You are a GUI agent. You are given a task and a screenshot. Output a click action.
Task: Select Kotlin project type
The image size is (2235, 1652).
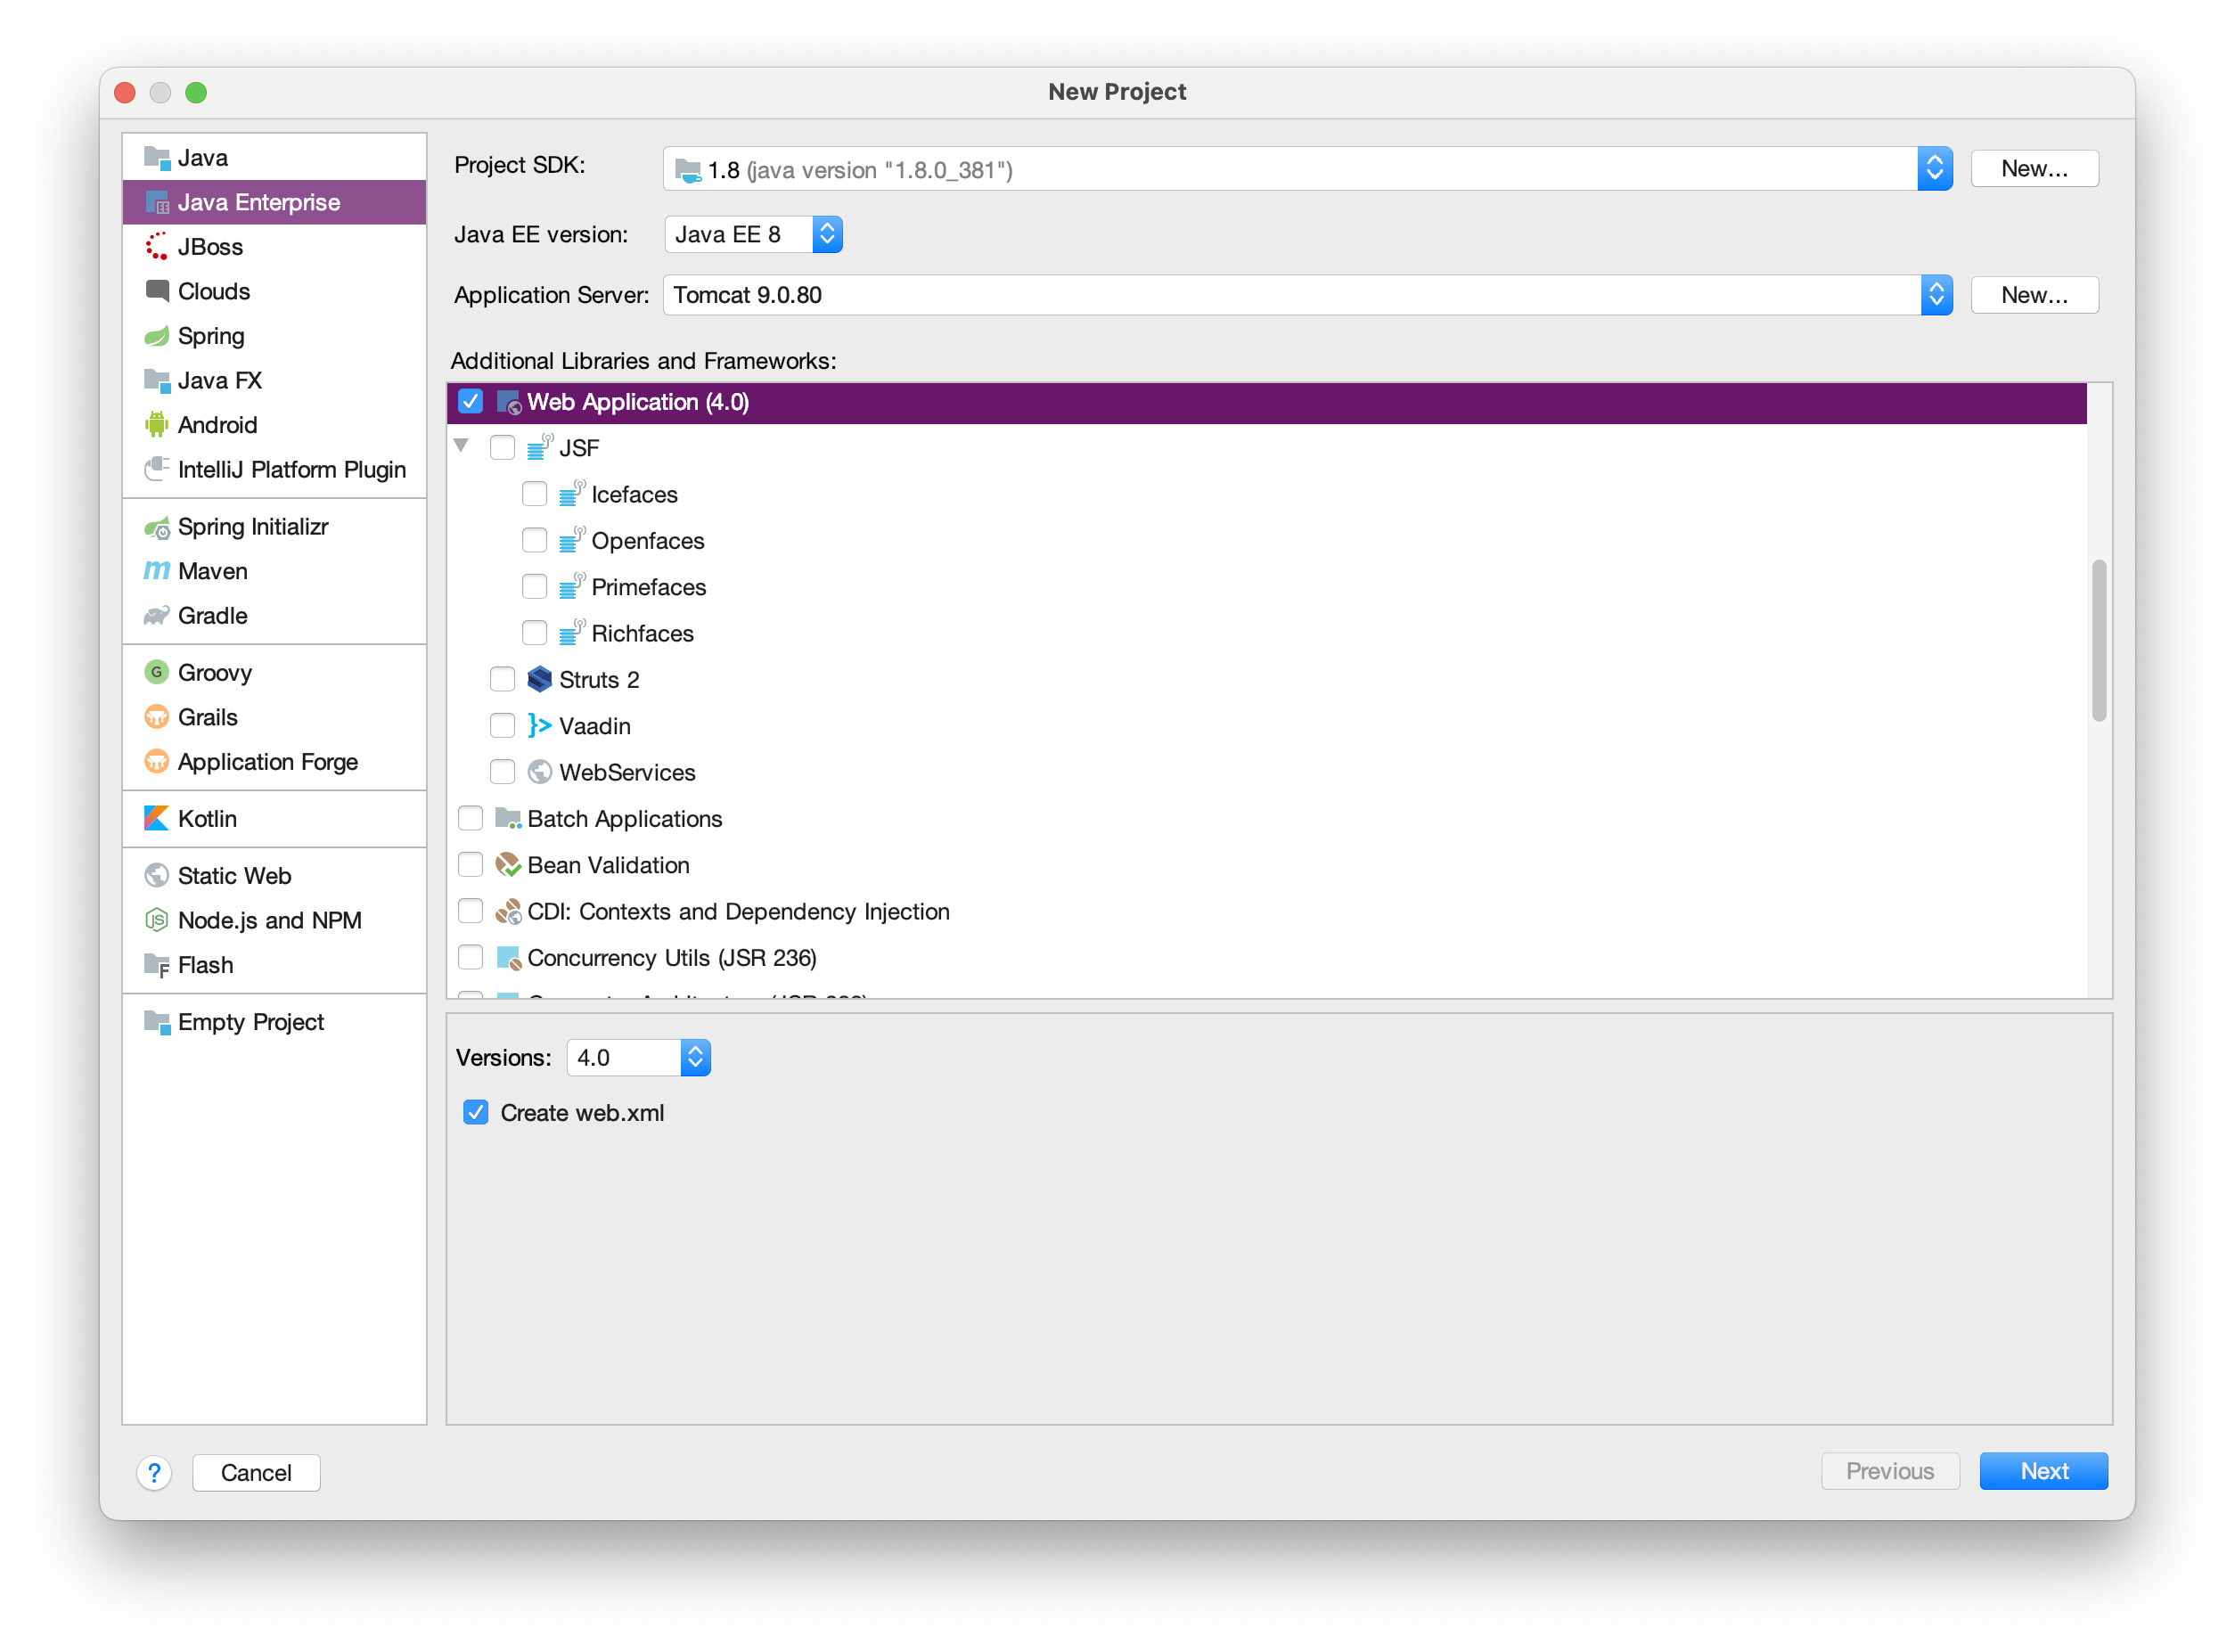click(x=274, y=819)
